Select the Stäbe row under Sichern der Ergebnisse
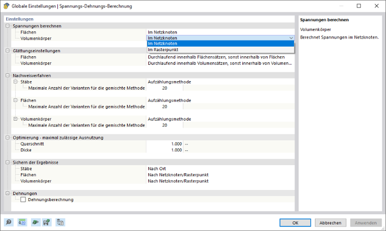The image size is (386, 231). tap(26, 168)
